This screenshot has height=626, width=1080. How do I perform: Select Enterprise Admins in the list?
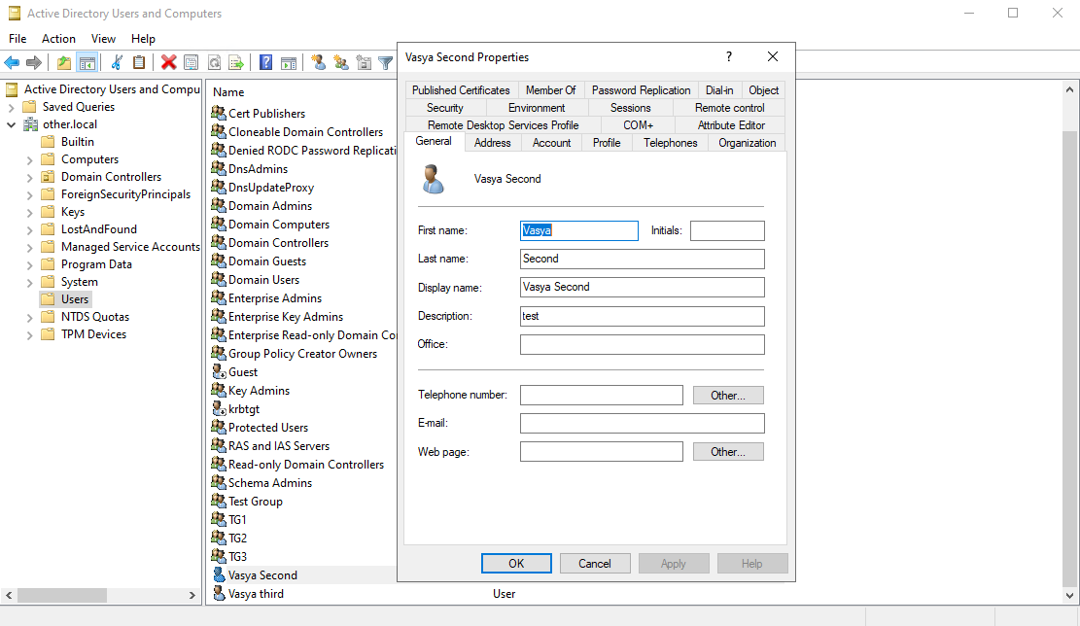[275, 298]
